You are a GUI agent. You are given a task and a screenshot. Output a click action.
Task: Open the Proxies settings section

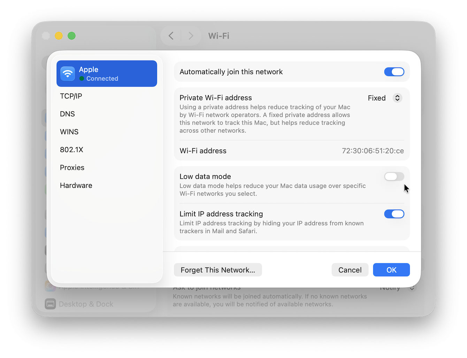click(x=72, y=167)
